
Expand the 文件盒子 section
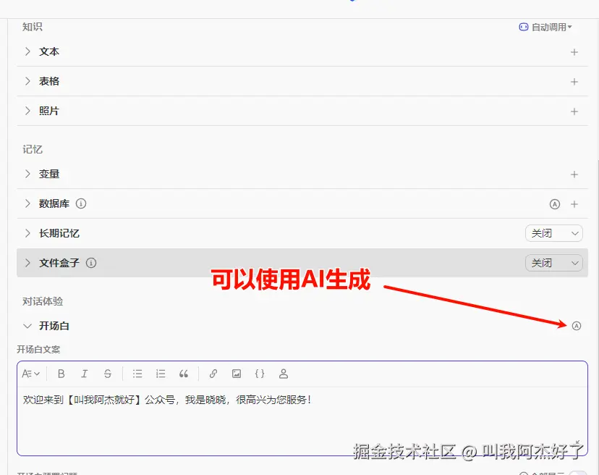point(27,263)
